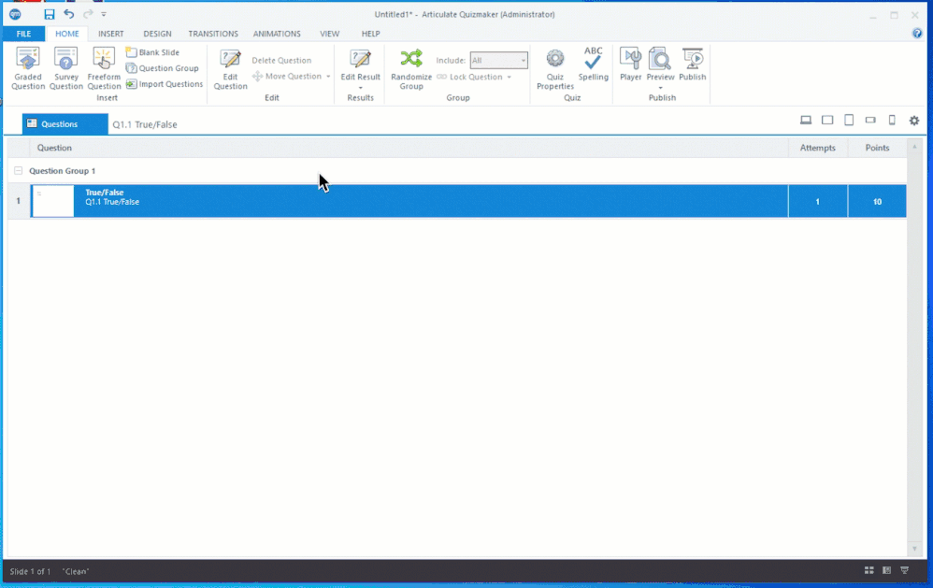Click the Attempts value 1
The width and height of the screenshot is (933, 588).
(818, 202)
